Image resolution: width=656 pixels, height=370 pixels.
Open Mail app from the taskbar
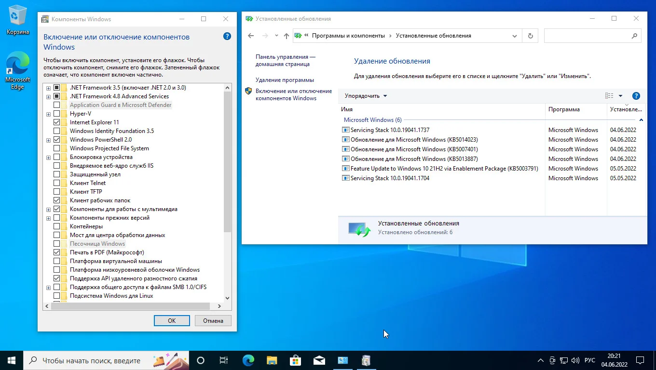coord(319,360)
